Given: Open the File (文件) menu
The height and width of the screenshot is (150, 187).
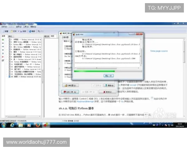Looking at the screenshot, I should (x=4, y=27).
